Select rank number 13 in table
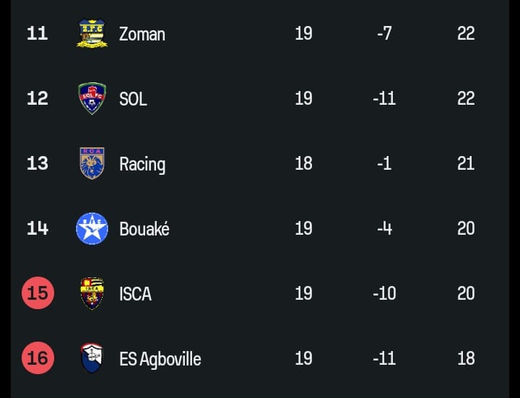The width and height of the screenshot is (520, 398). point(37,163)
